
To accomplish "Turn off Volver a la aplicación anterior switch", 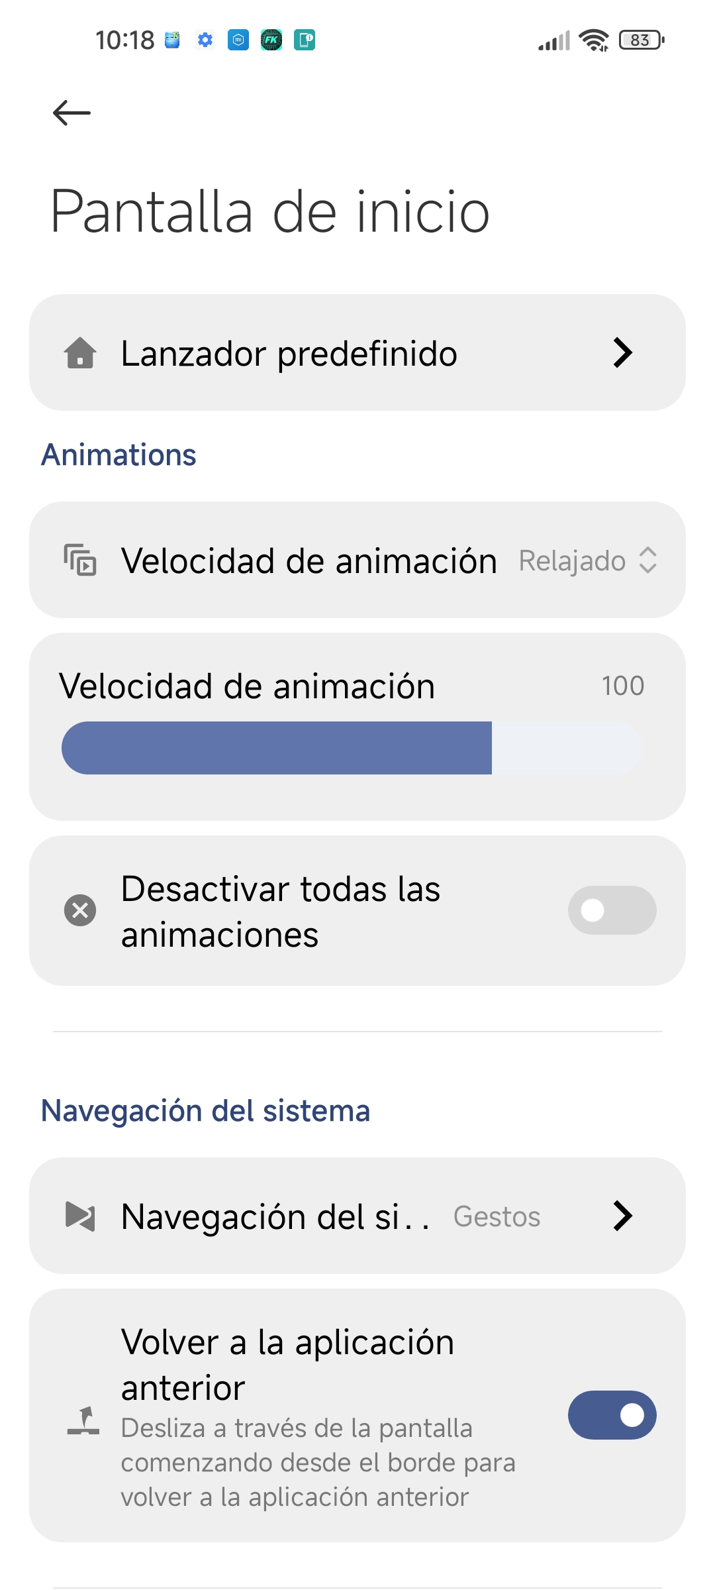I will click(x=612, y=1415).
